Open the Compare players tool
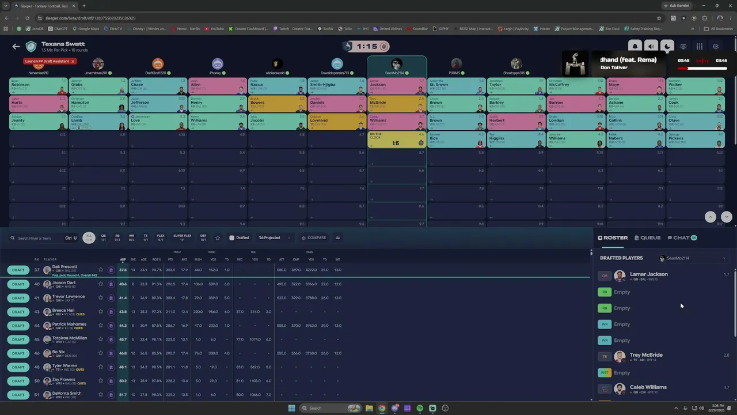The image size is (737, 415). (x=314, y=237)
